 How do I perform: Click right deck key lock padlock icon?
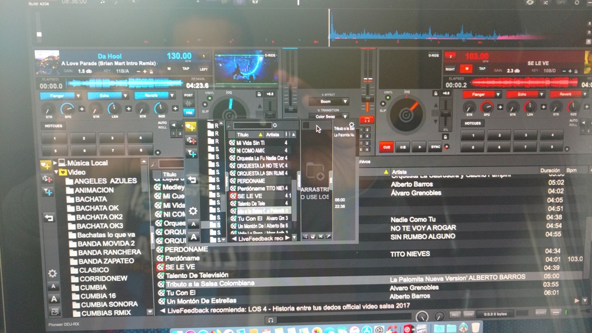(576, 71)
